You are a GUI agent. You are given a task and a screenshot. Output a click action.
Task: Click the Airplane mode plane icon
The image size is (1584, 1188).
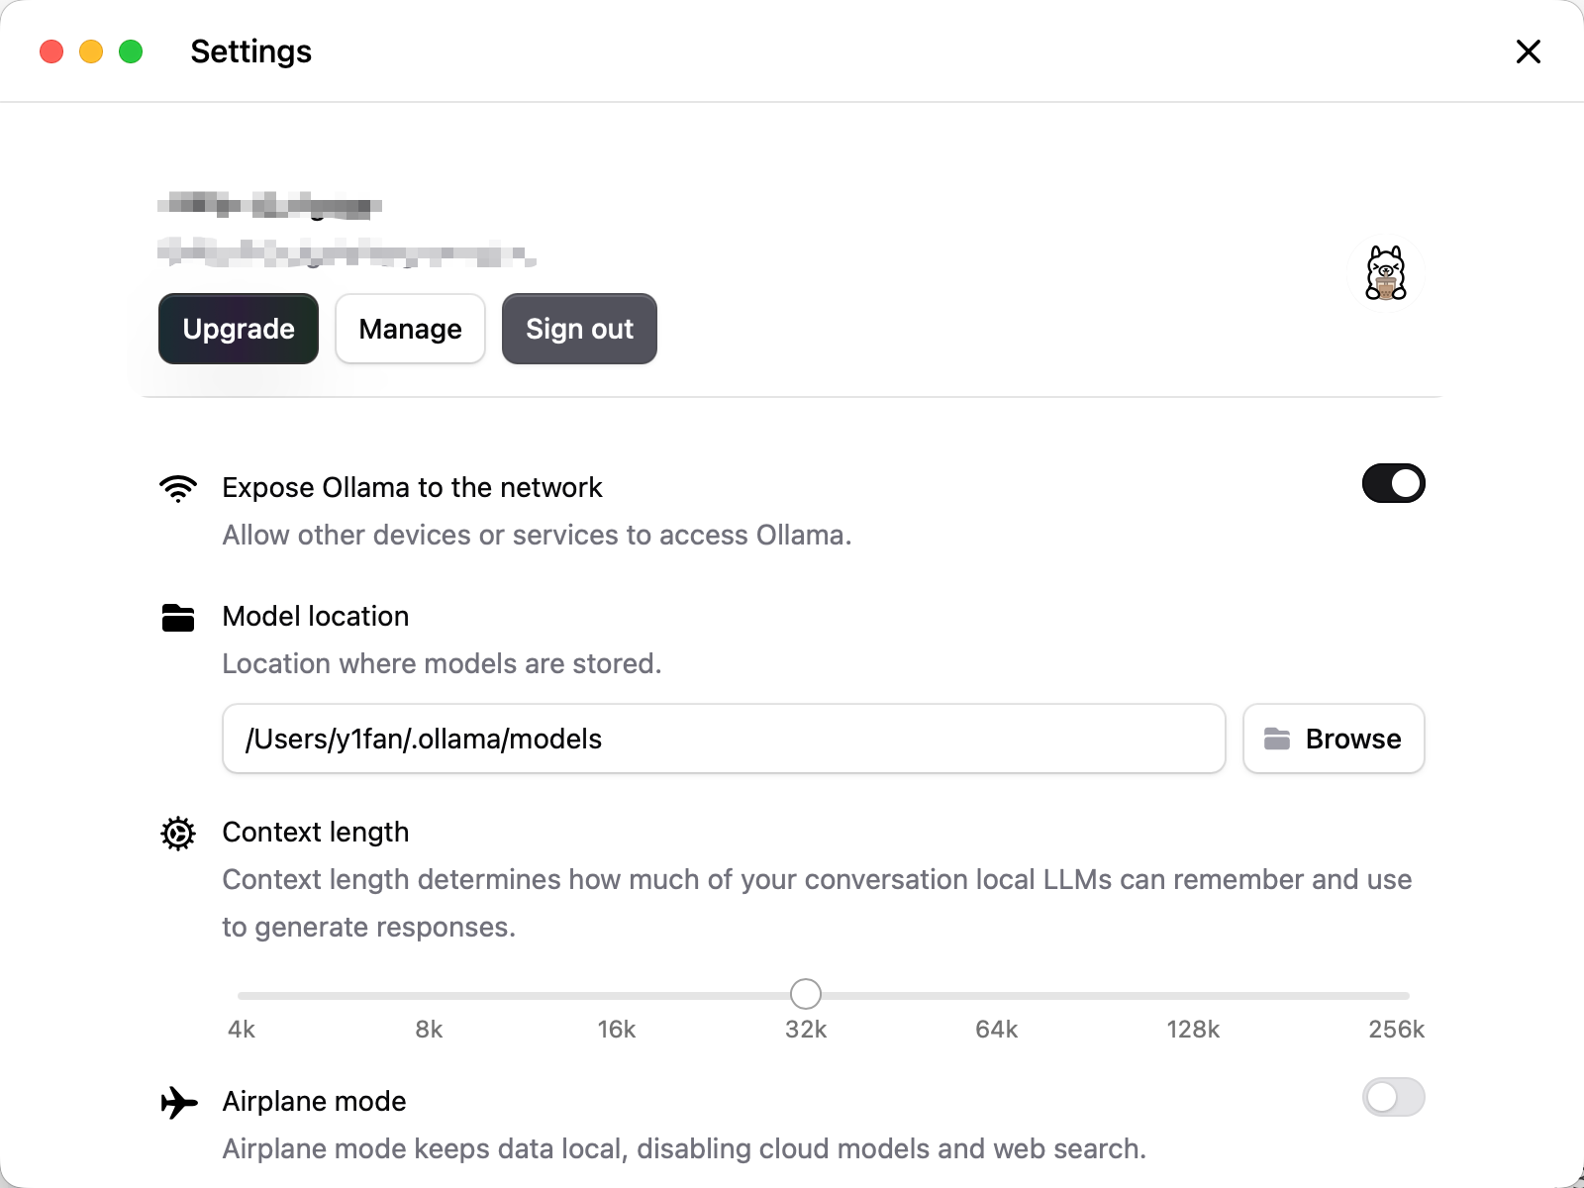coord(178,1102)
